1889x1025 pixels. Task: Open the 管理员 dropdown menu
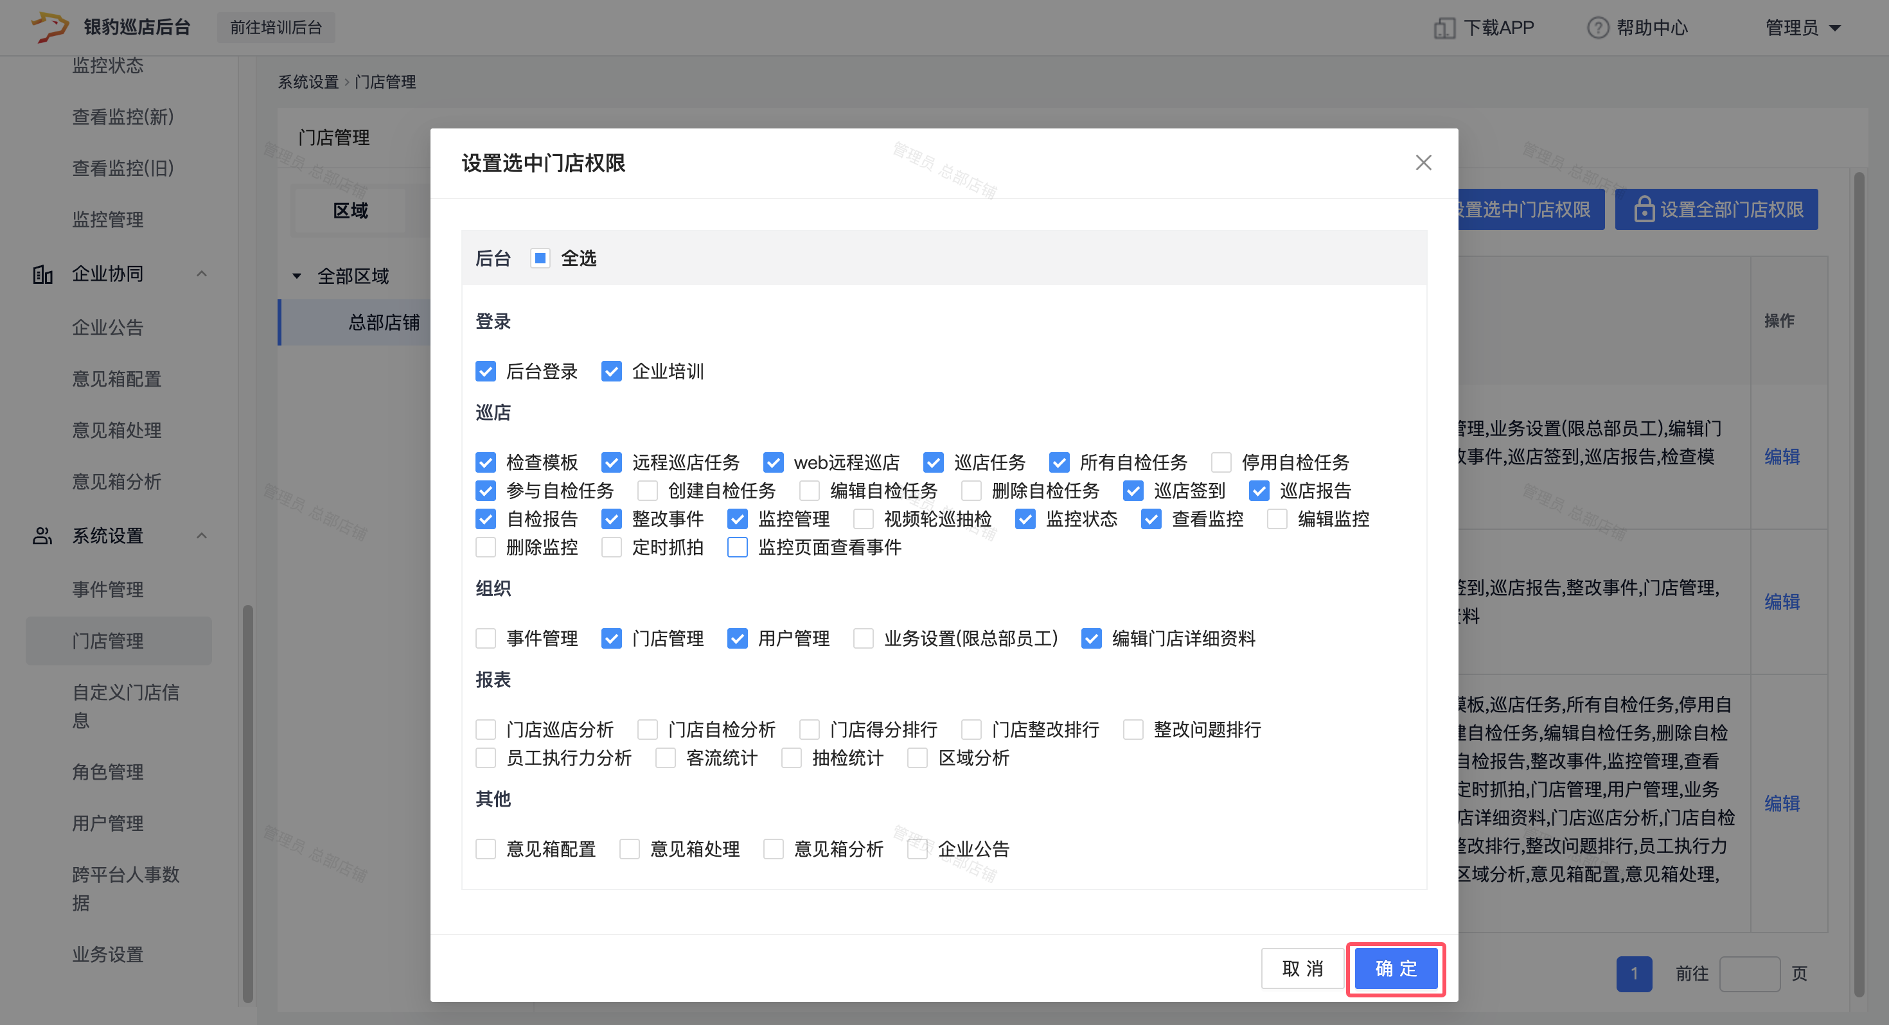coord(1802,28)
